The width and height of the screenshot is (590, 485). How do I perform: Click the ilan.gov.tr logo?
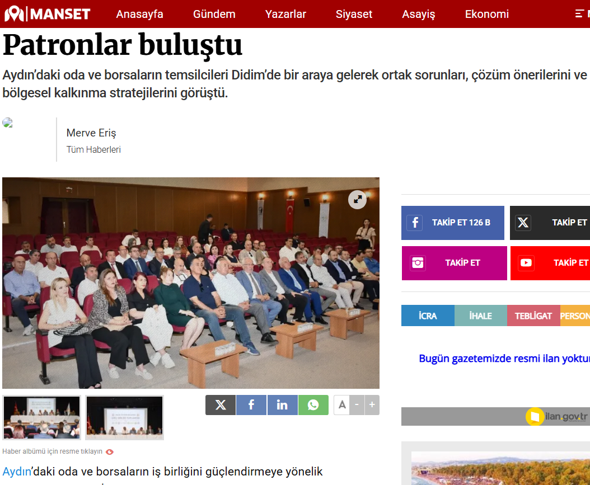click(x=556, y=417)
